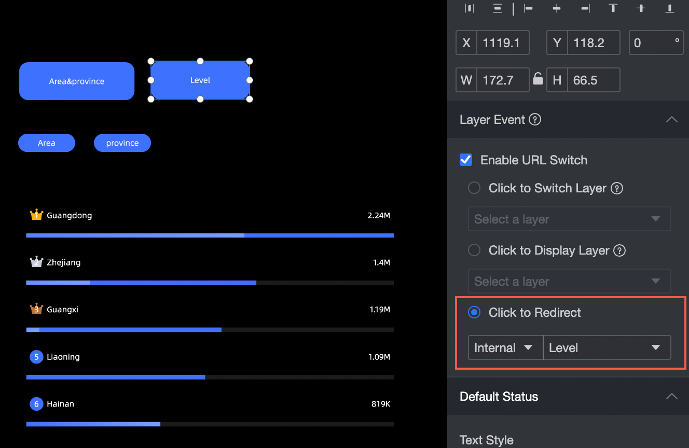Click the bottom-middle handle of the Level button
The height and width of the screenshot is (448, 689).
point(200,99)
